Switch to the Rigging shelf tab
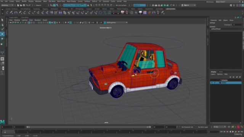The height and width of the screenshot is (137, 244). 45,9
